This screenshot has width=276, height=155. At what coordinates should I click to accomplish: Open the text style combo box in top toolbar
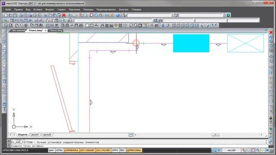(150, 15)
